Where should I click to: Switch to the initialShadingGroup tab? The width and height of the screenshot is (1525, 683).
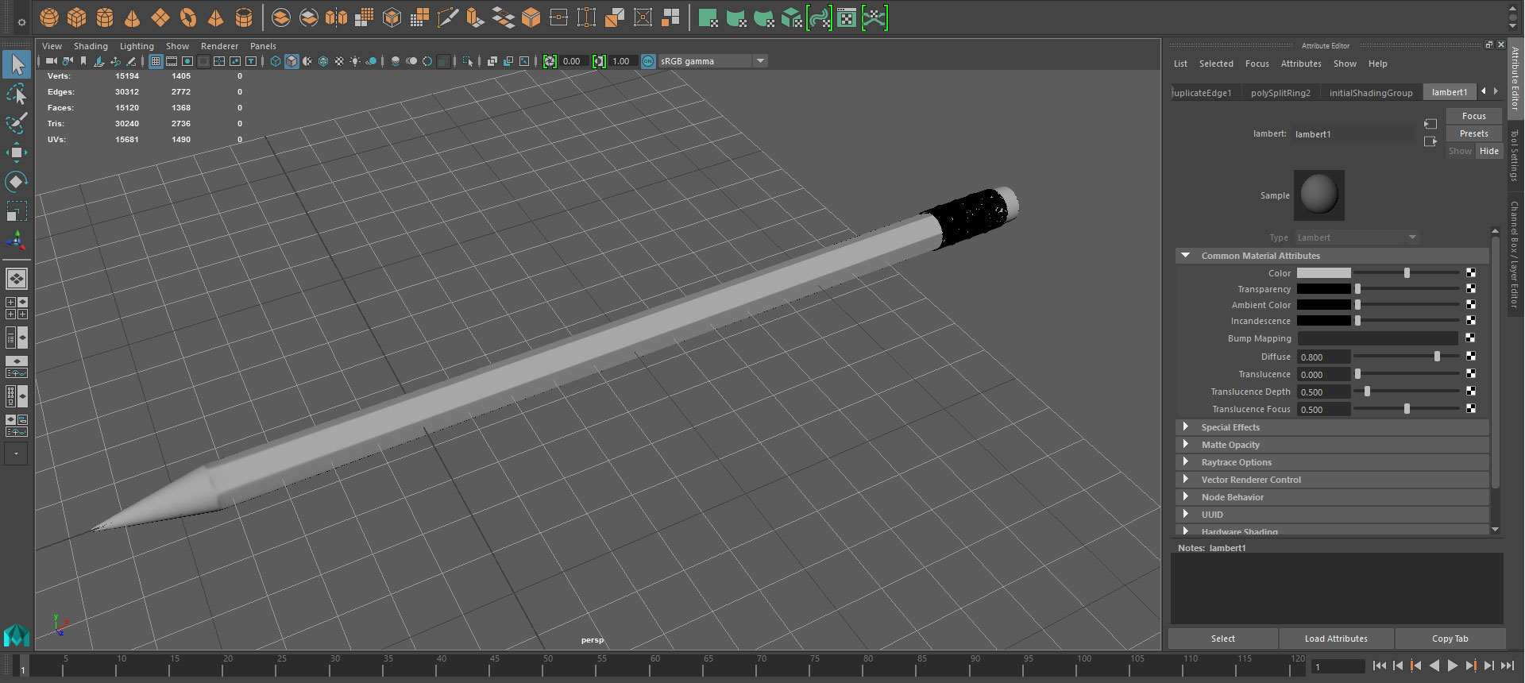click(x=1370, y=93)
